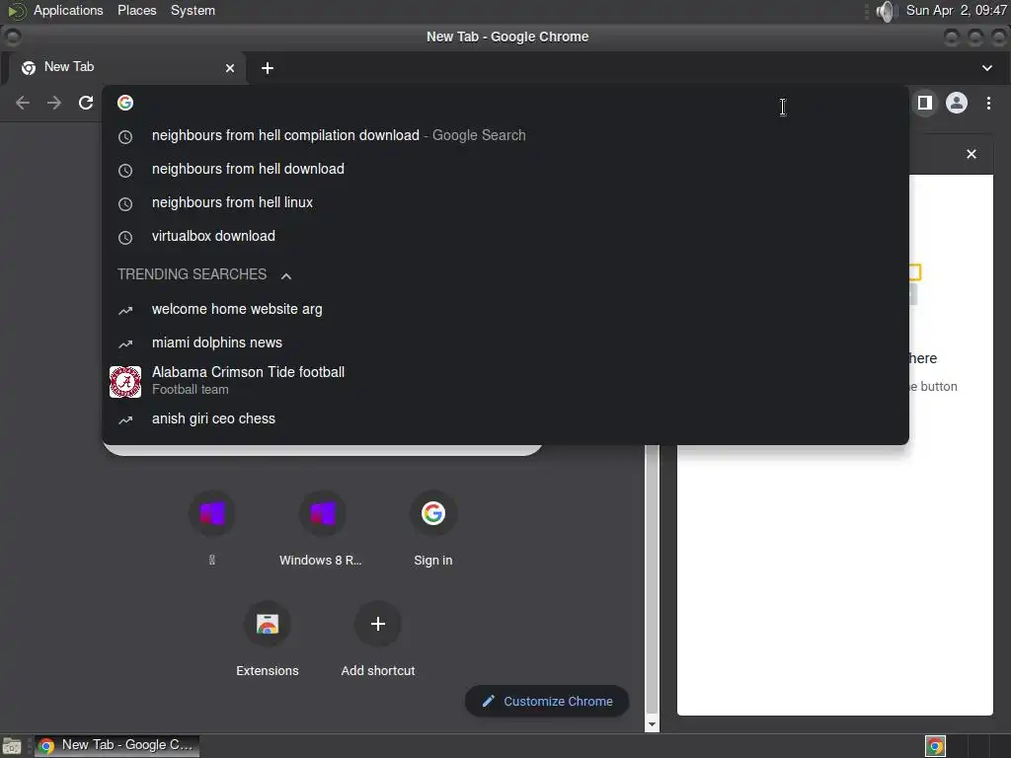Image resolution: width=1011 pixels, height=758 pixels.
Task: Click the show desktop icon in bottom panel
Action: click(12, 746)
